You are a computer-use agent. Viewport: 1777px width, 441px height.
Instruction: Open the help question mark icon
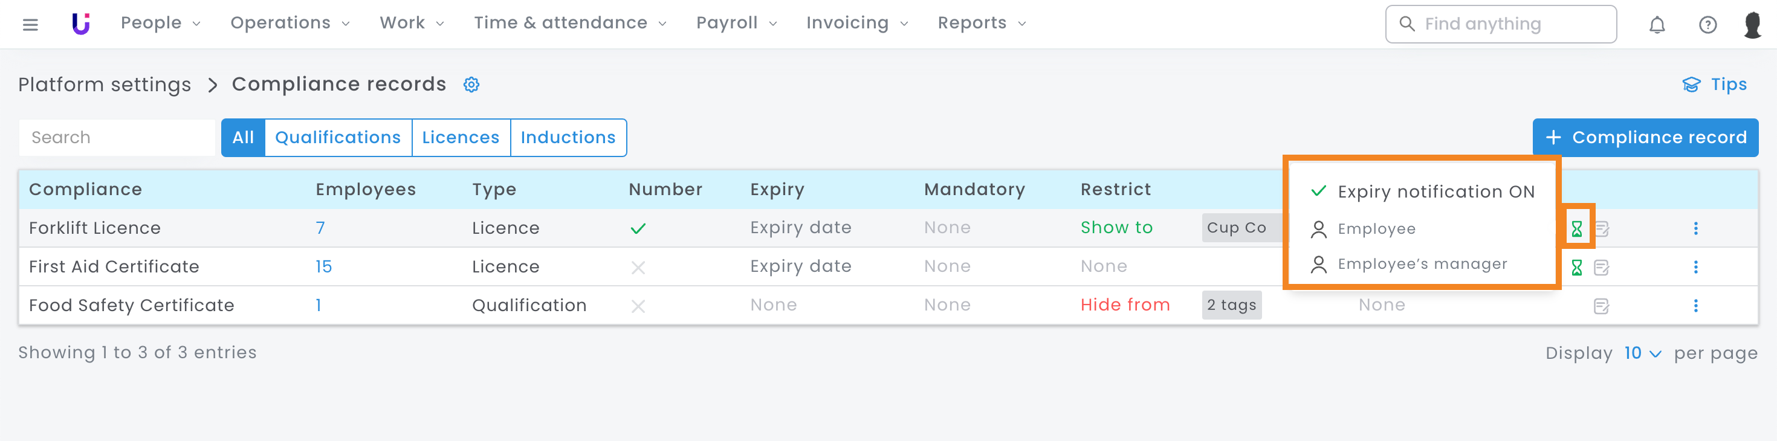tap(1707, 25)
